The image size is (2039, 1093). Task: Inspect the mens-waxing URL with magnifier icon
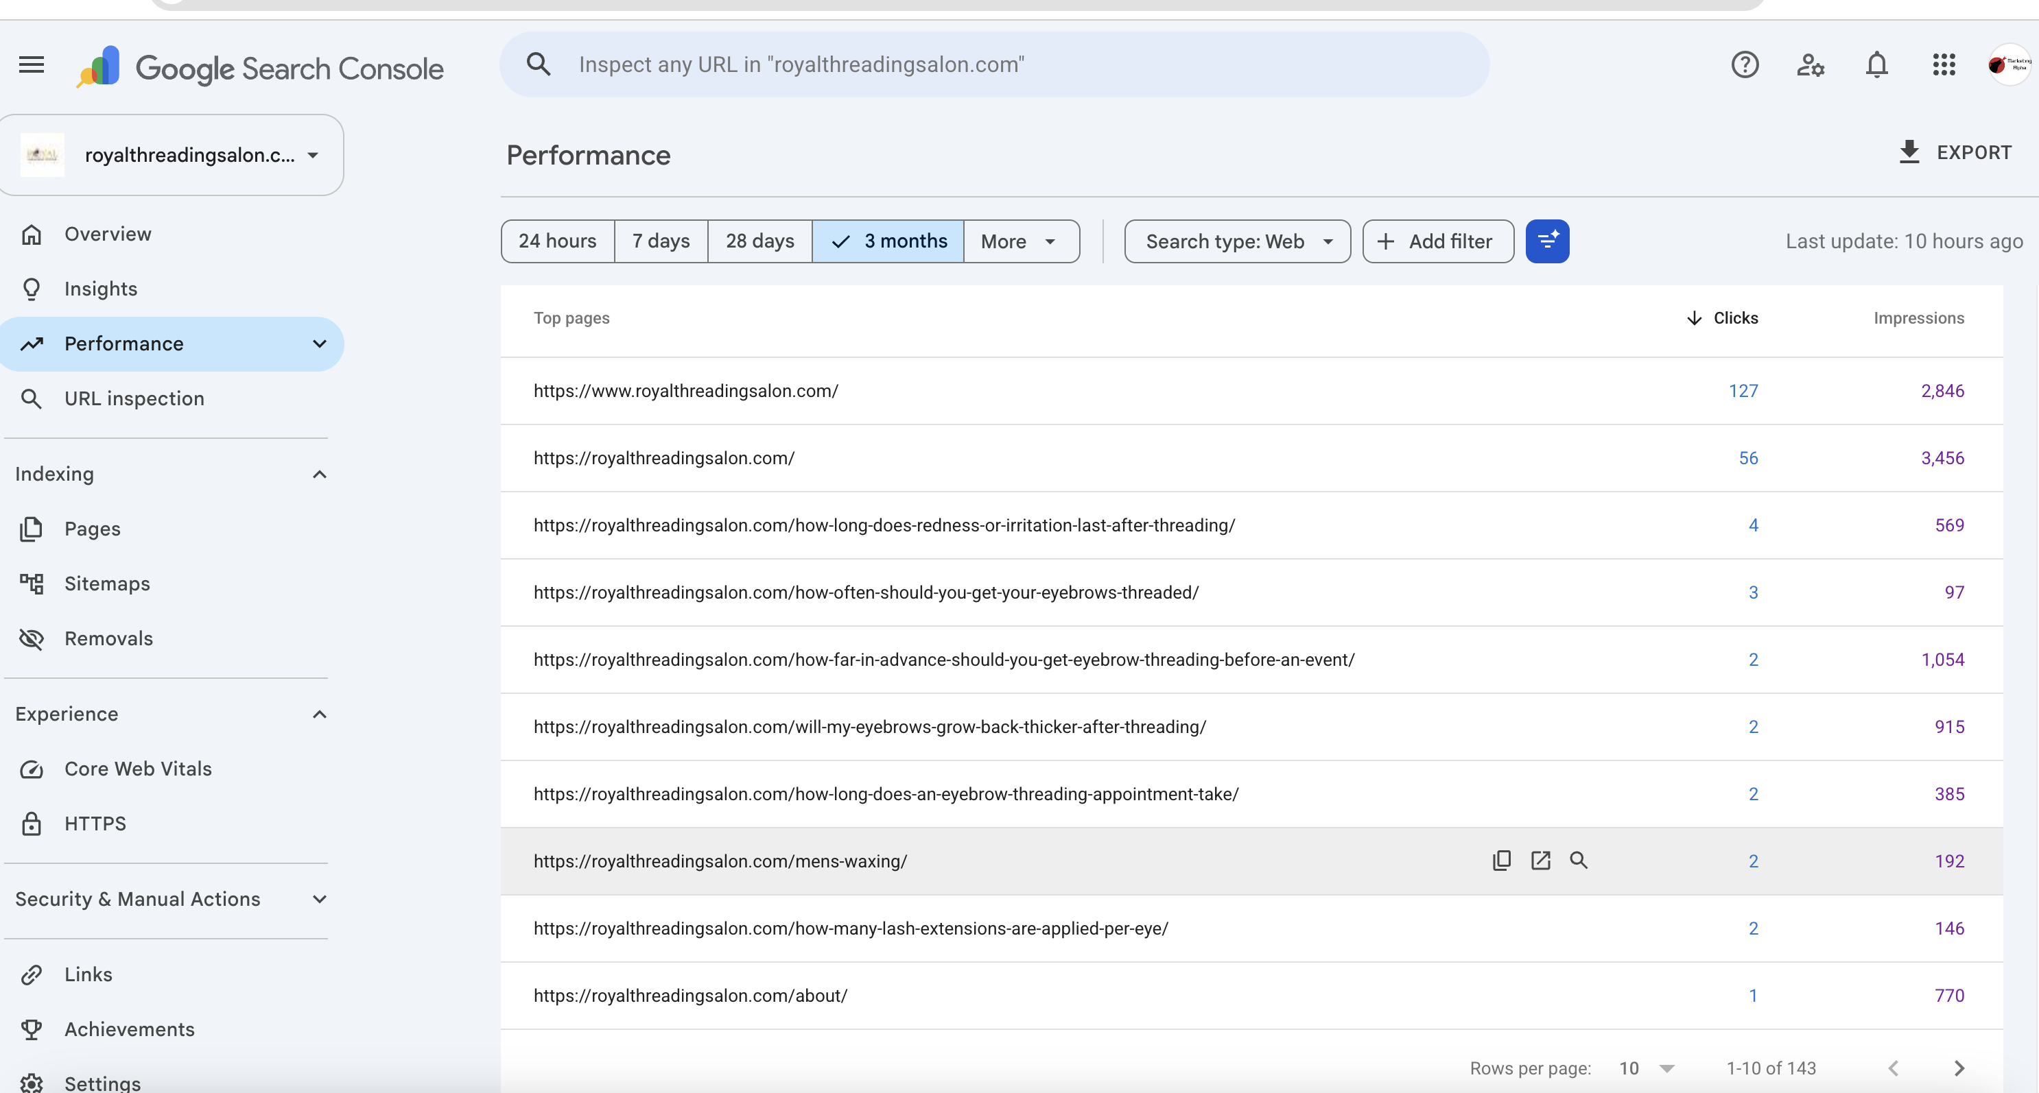[x=1579, y=861]
